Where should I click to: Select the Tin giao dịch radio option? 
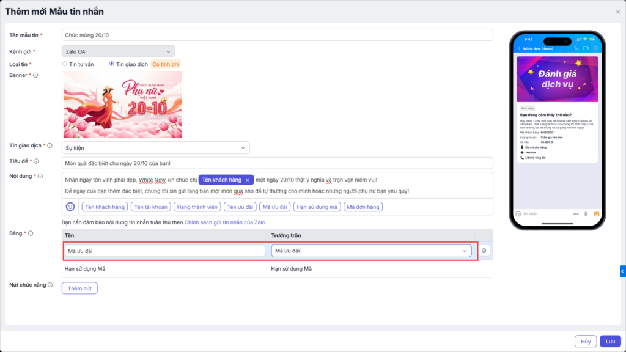point(112,64)
